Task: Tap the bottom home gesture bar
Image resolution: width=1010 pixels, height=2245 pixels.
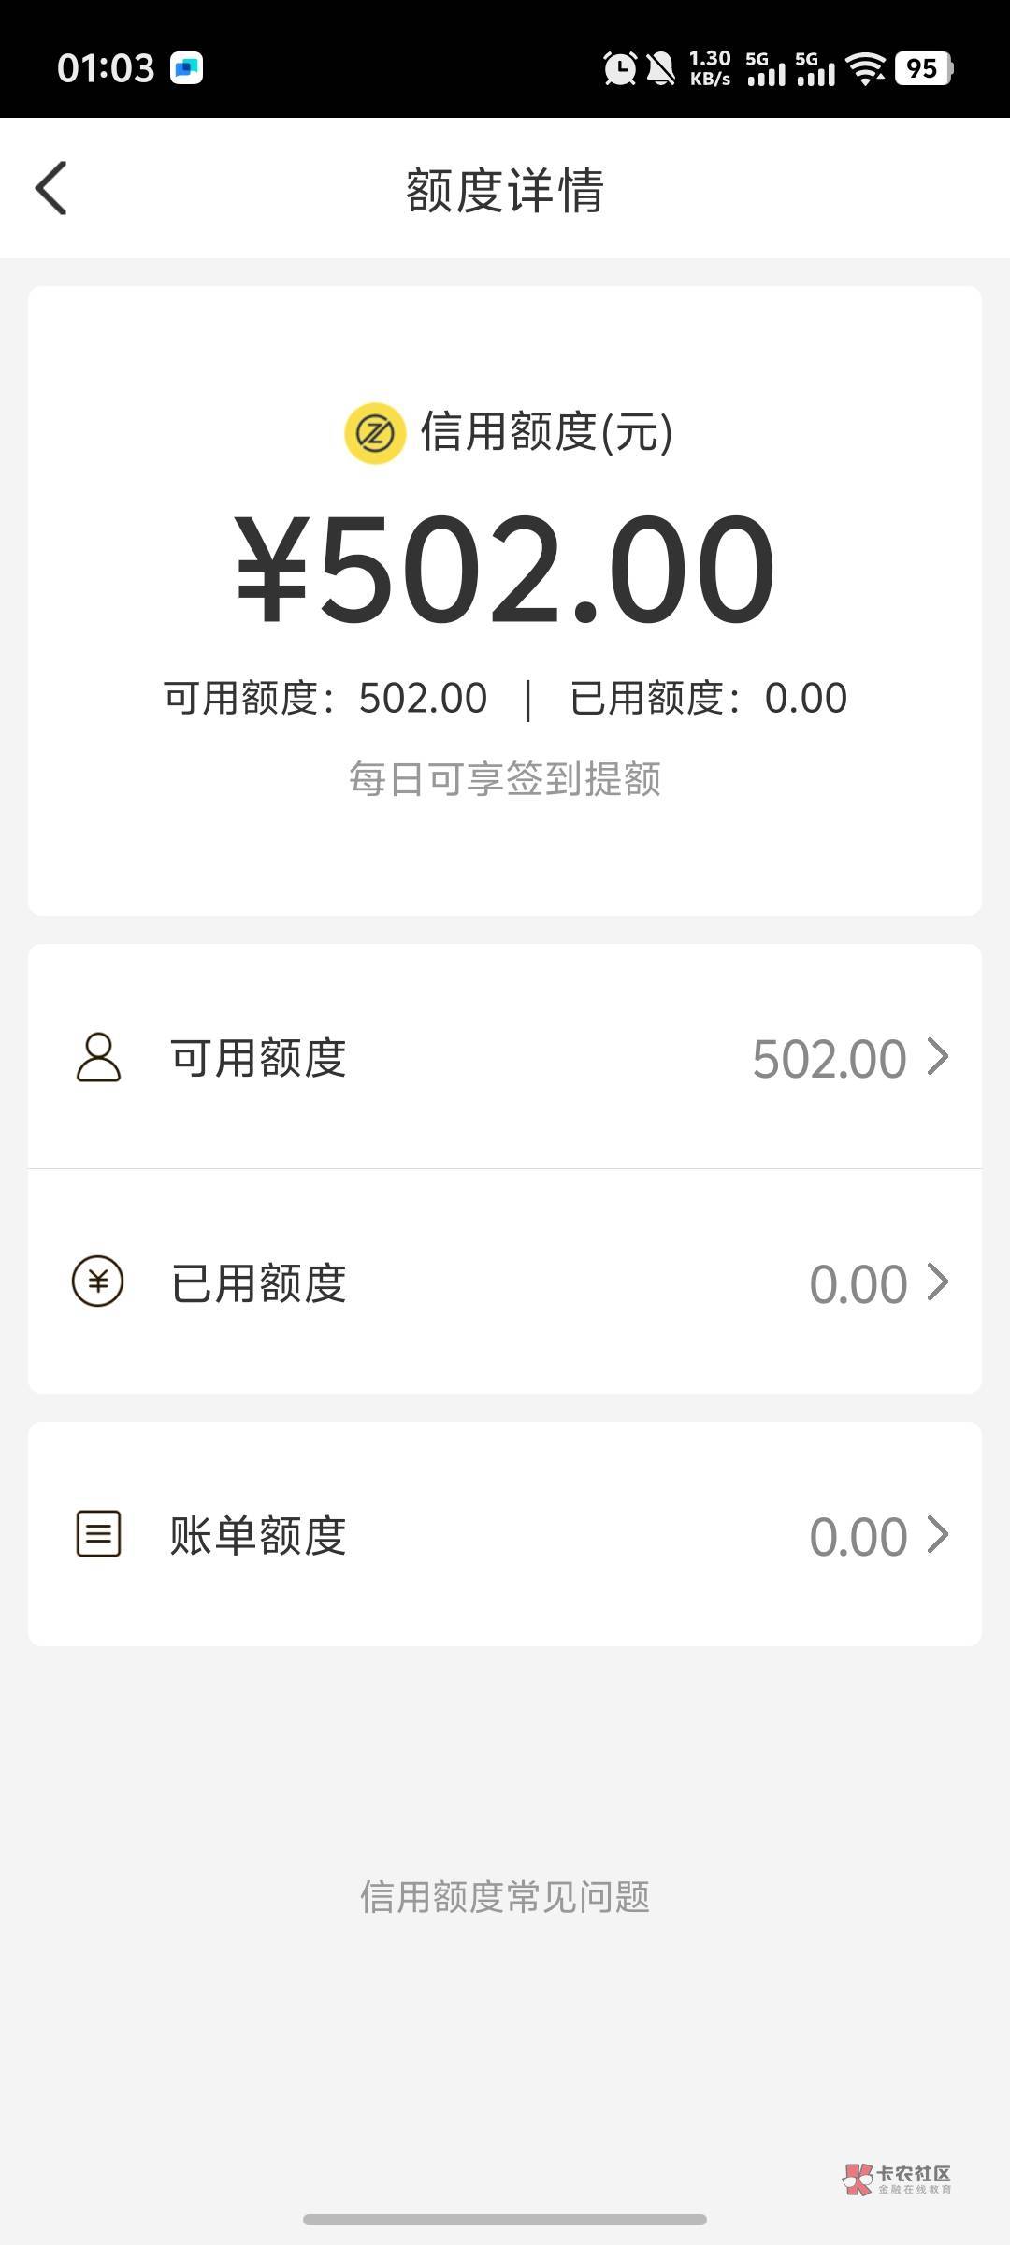Action: [x=505, y=2220]
